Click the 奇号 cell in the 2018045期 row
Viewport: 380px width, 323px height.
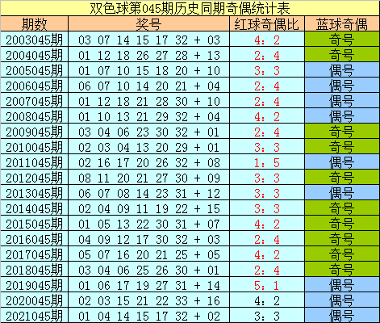(x=342, y=270)
